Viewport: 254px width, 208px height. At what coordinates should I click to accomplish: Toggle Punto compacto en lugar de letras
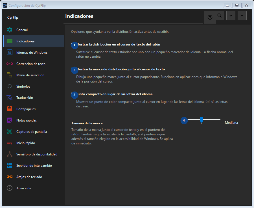[x=112, y=94]
